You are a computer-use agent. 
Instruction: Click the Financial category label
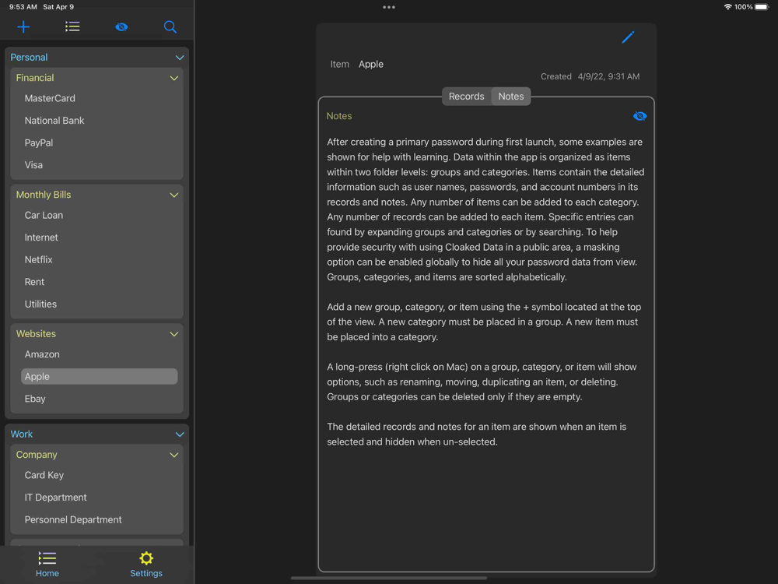(x=35, y=78)
